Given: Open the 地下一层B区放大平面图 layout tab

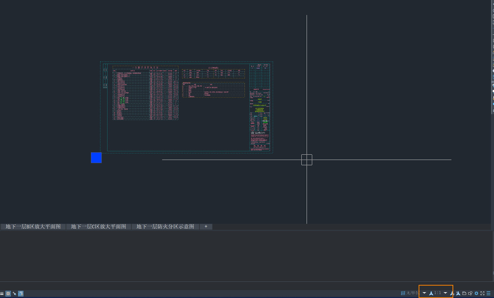Looking at the screenshot, I should click(x=33, y=227).
